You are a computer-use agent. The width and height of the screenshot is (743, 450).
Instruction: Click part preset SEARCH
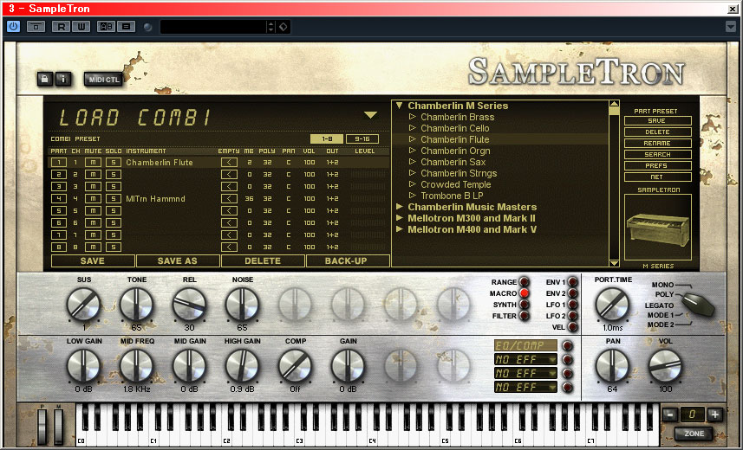point(657,155)
